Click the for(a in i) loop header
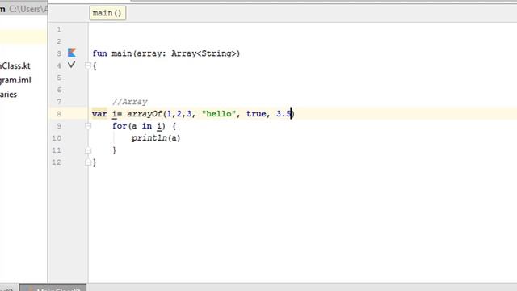The height and width of the screenshot is (291, 517). coord(144,126)
